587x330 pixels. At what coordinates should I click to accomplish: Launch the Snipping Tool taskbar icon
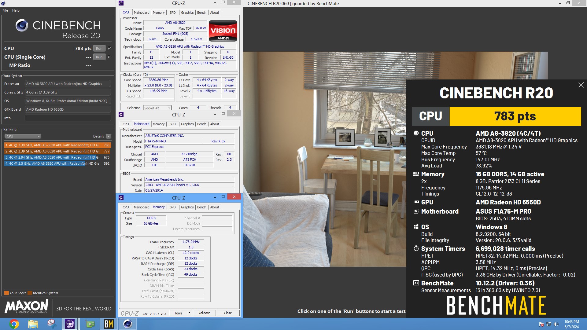pos(52,324)
